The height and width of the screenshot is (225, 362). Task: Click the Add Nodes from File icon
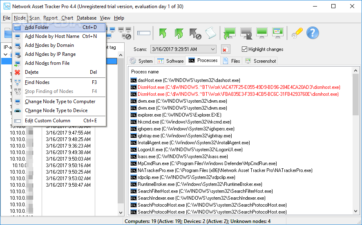(17, 64)
